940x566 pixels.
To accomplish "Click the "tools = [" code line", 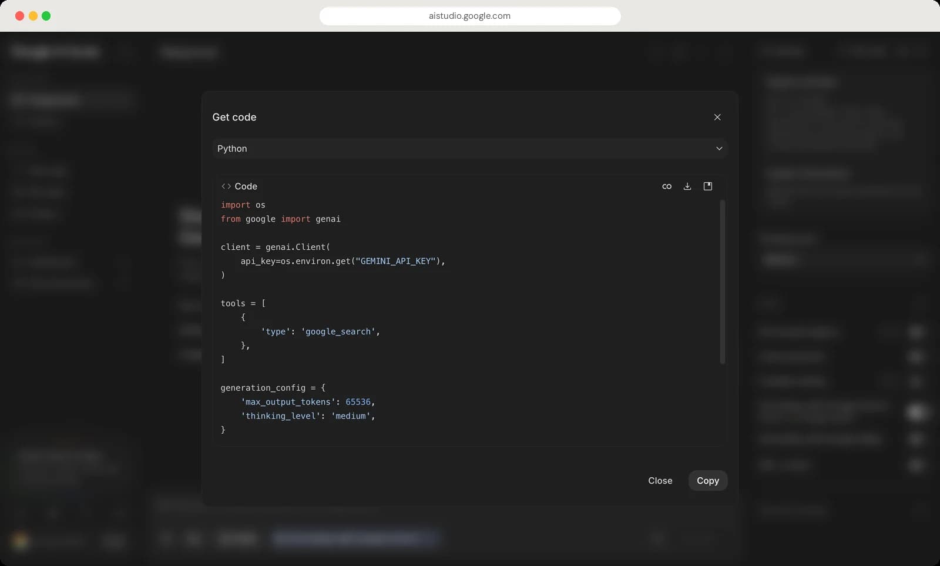I will [x=243, y=303].
